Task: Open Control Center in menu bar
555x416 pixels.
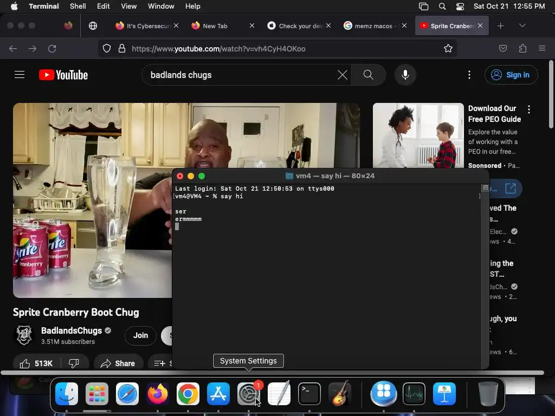Action: click(460, 6)
